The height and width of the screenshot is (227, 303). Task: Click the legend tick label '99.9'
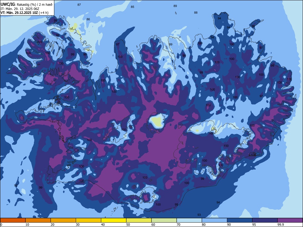point(281,225)
